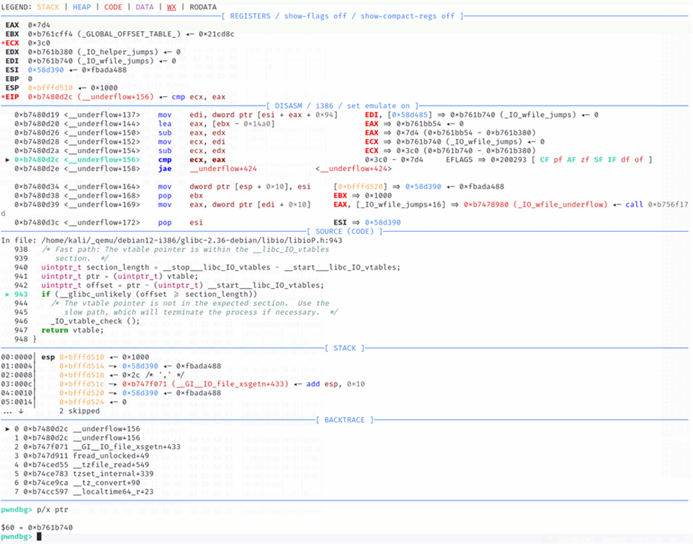Viewport: 693px width, 544px height.
Task: Select the result $60 = 0xb761b740
Action: [37, 528]
